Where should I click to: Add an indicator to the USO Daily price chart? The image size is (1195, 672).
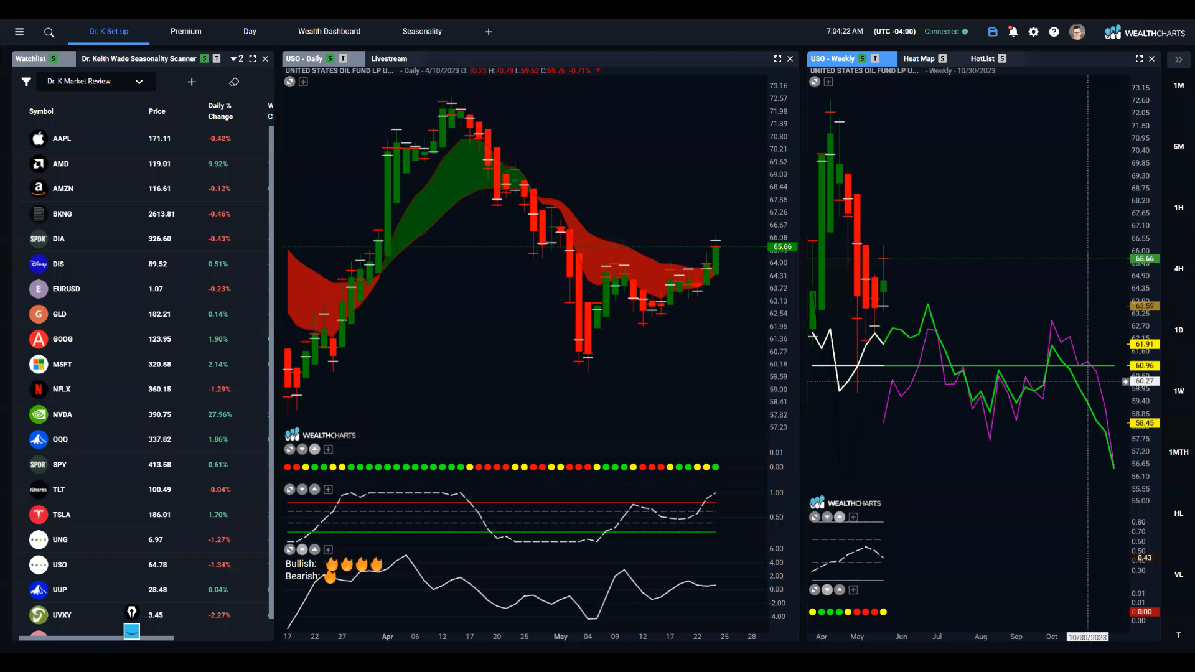tap(303, 82)
